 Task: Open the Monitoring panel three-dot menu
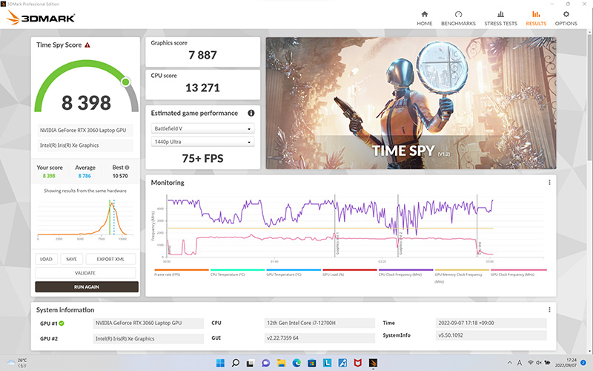point(549,183)
